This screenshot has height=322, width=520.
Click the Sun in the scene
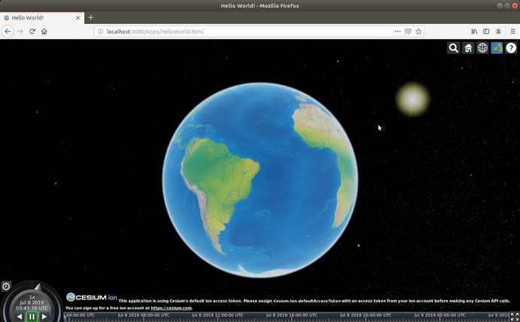click(412, 99)
